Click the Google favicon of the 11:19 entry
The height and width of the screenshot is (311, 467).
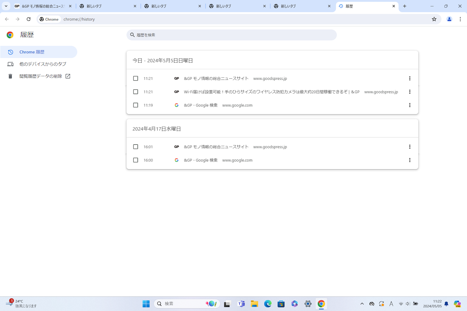click(177, 105)
